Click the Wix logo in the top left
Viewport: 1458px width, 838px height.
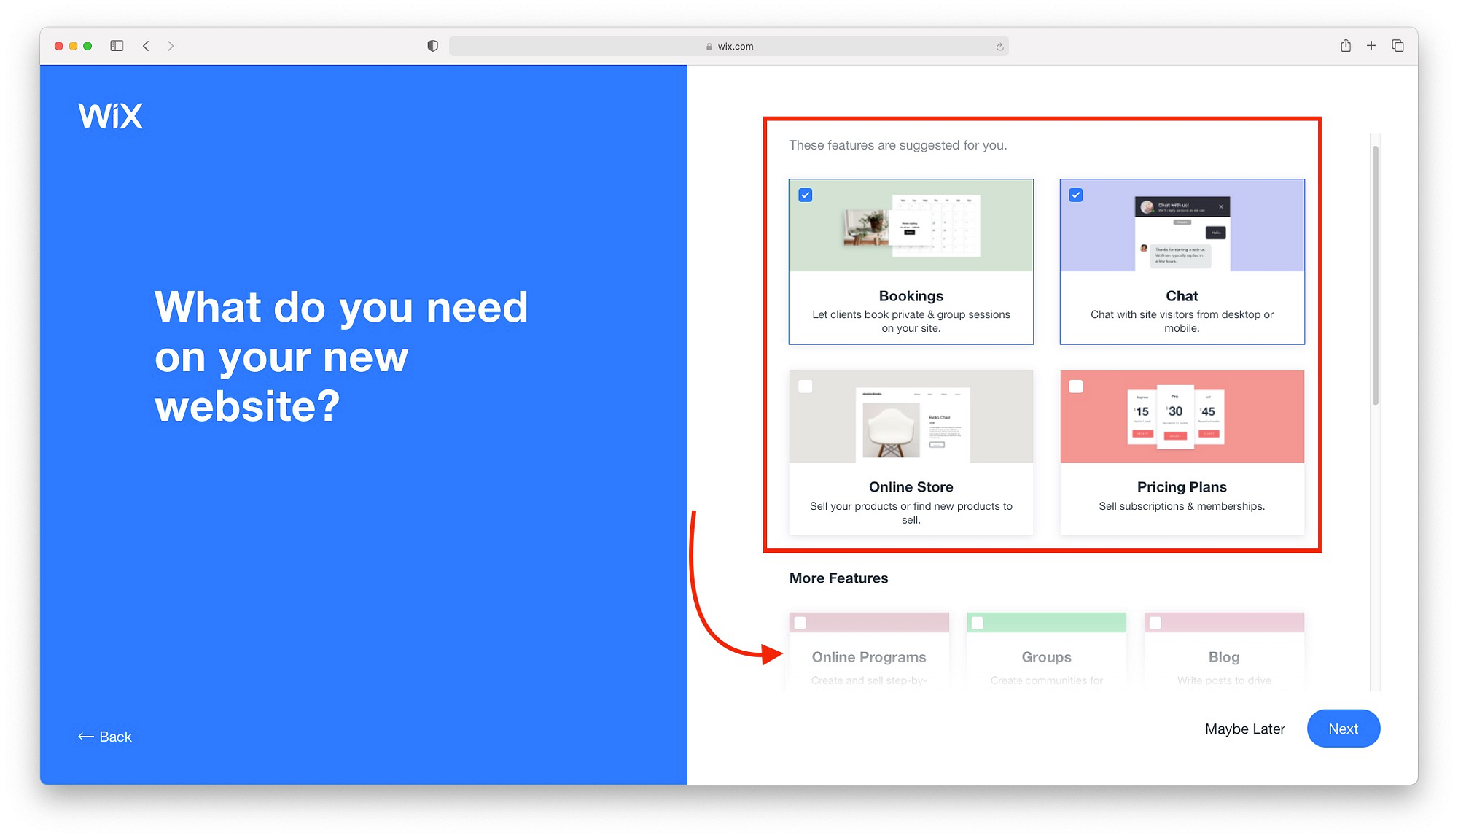pyautogui.click(x=111, y=113)
